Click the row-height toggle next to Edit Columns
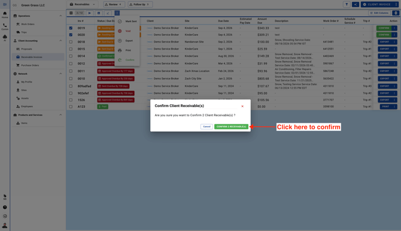Viewport: 401px width, 231px height. (396, 13)
